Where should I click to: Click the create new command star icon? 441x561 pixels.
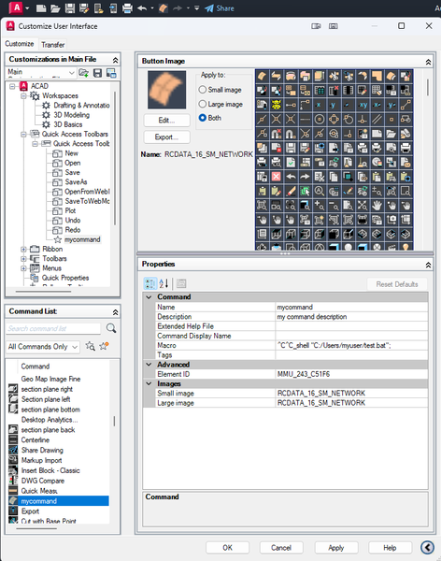coord(104,346)
